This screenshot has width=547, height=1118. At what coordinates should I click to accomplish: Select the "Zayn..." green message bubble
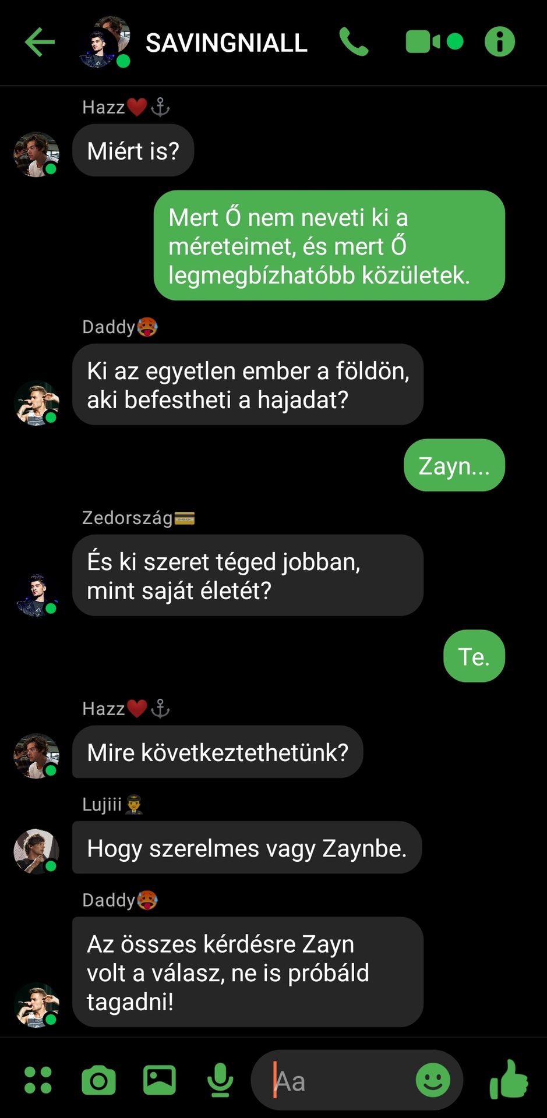coord(454,465)
